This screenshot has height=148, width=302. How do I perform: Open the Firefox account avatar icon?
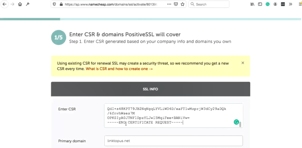coord(275,4)
